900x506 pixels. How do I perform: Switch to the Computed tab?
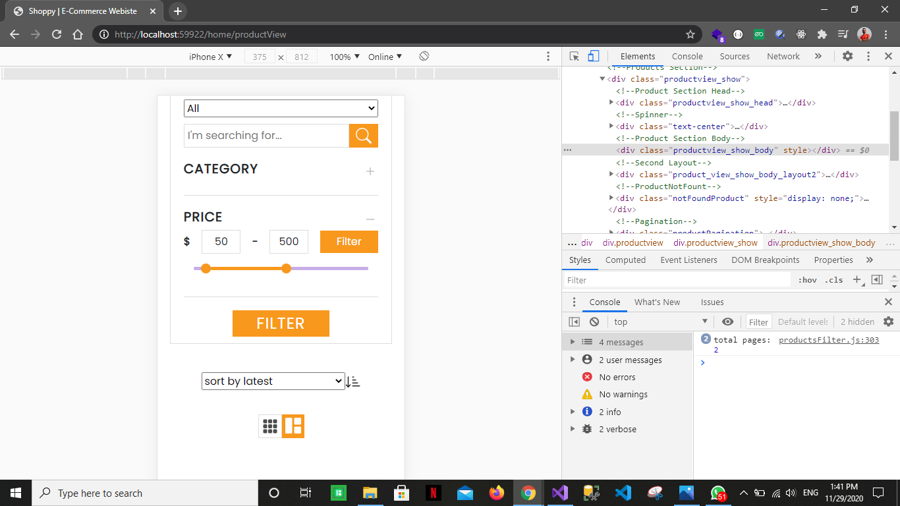(625, 260)
